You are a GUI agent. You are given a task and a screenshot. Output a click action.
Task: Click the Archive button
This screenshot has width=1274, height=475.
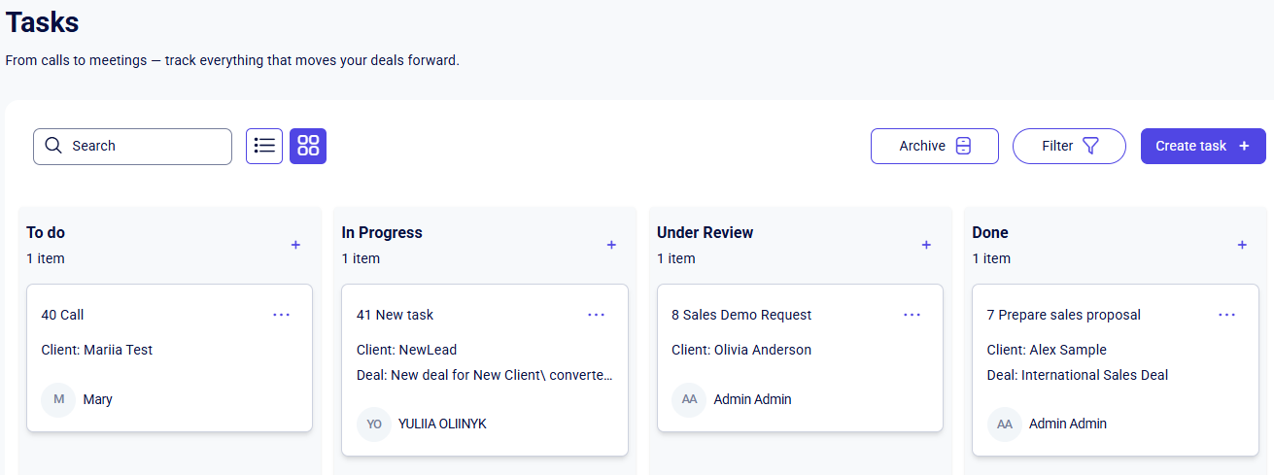click(934, 146)
